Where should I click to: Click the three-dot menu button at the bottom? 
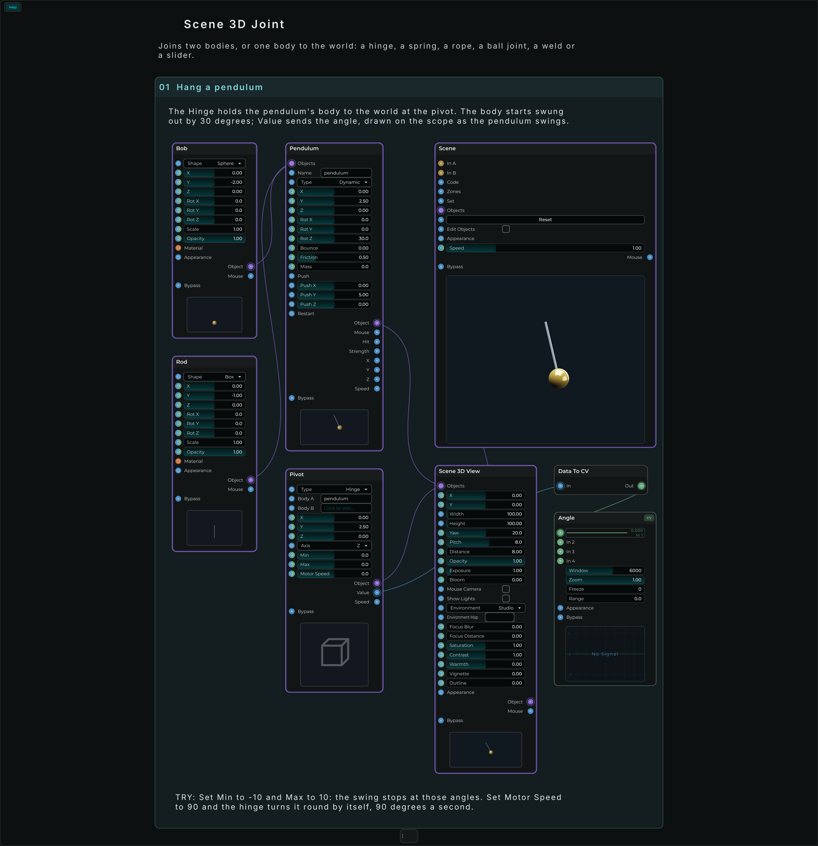(x=409, y=836)
